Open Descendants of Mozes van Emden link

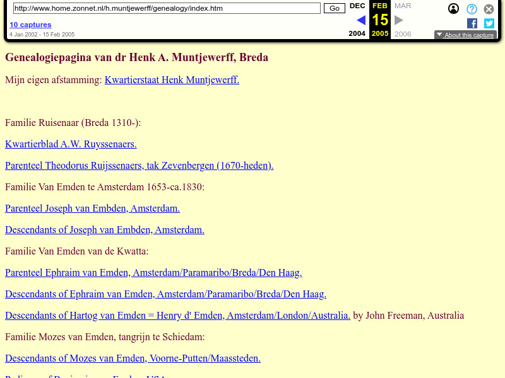pos(133,358)
